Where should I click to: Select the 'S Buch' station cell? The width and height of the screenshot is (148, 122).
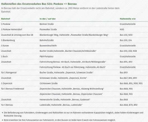pyautogui.click(x=4, y=57)
